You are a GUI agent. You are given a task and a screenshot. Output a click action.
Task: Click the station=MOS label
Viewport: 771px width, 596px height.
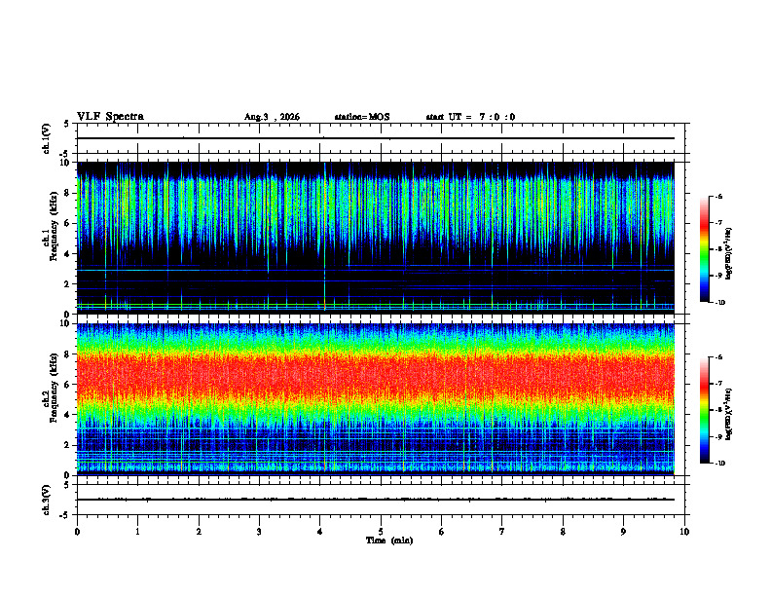tap(362, 117)
